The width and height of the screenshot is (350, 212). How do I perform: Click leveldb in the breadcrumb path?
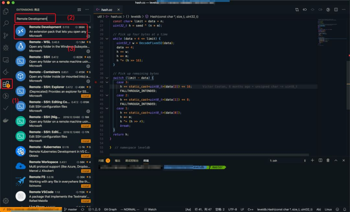[136, 16]
